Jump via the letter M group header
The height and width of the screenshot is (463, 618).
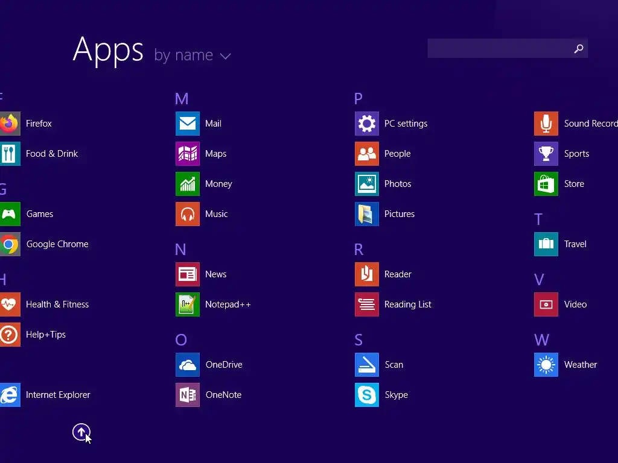pos(182,98)
